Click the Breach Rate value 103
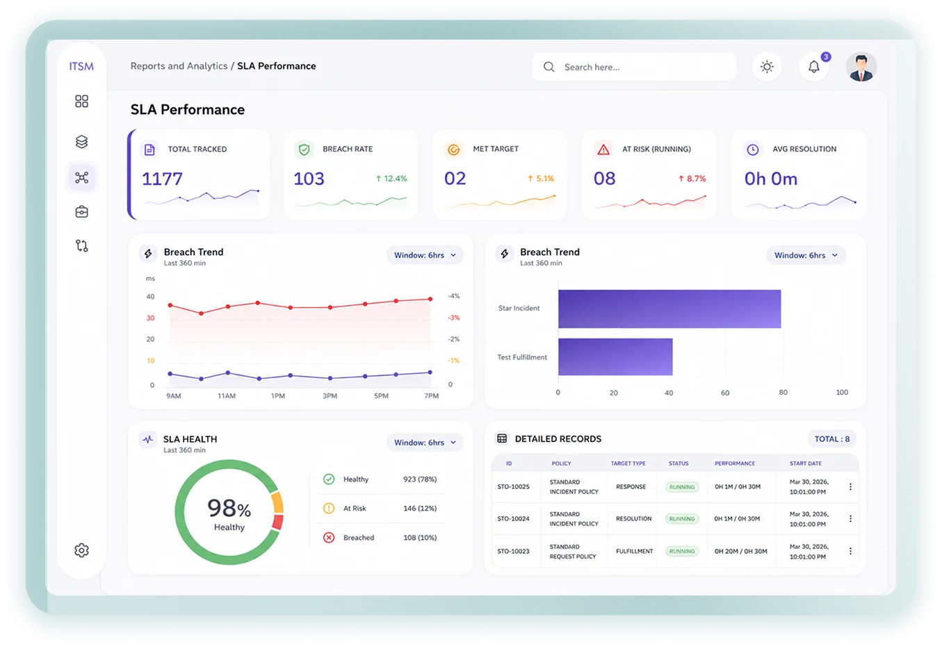Image resolution: width=942 pixels, height=647 pixels. pyautogui.click(x=309, y=179)
